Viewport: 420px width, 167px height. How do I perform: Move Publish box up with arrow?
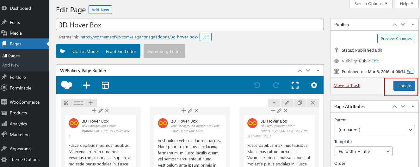[x=395, y=25]
